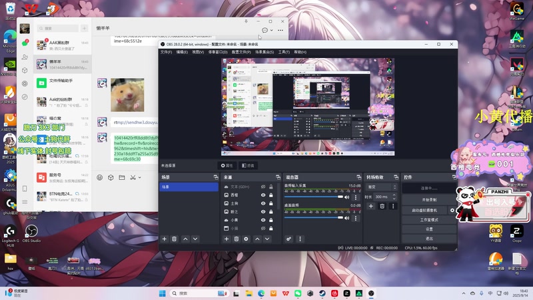Viewport: 533px width, 300px height.
Task: Open emoji picker in WeChat input toolbar
Action: click(x=99, y=177)
